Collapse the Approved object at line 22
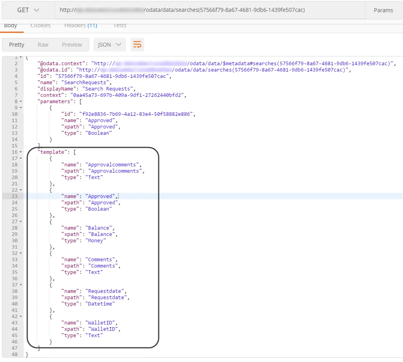This screenshot has height=362, width=403. (x=21, y=190)
